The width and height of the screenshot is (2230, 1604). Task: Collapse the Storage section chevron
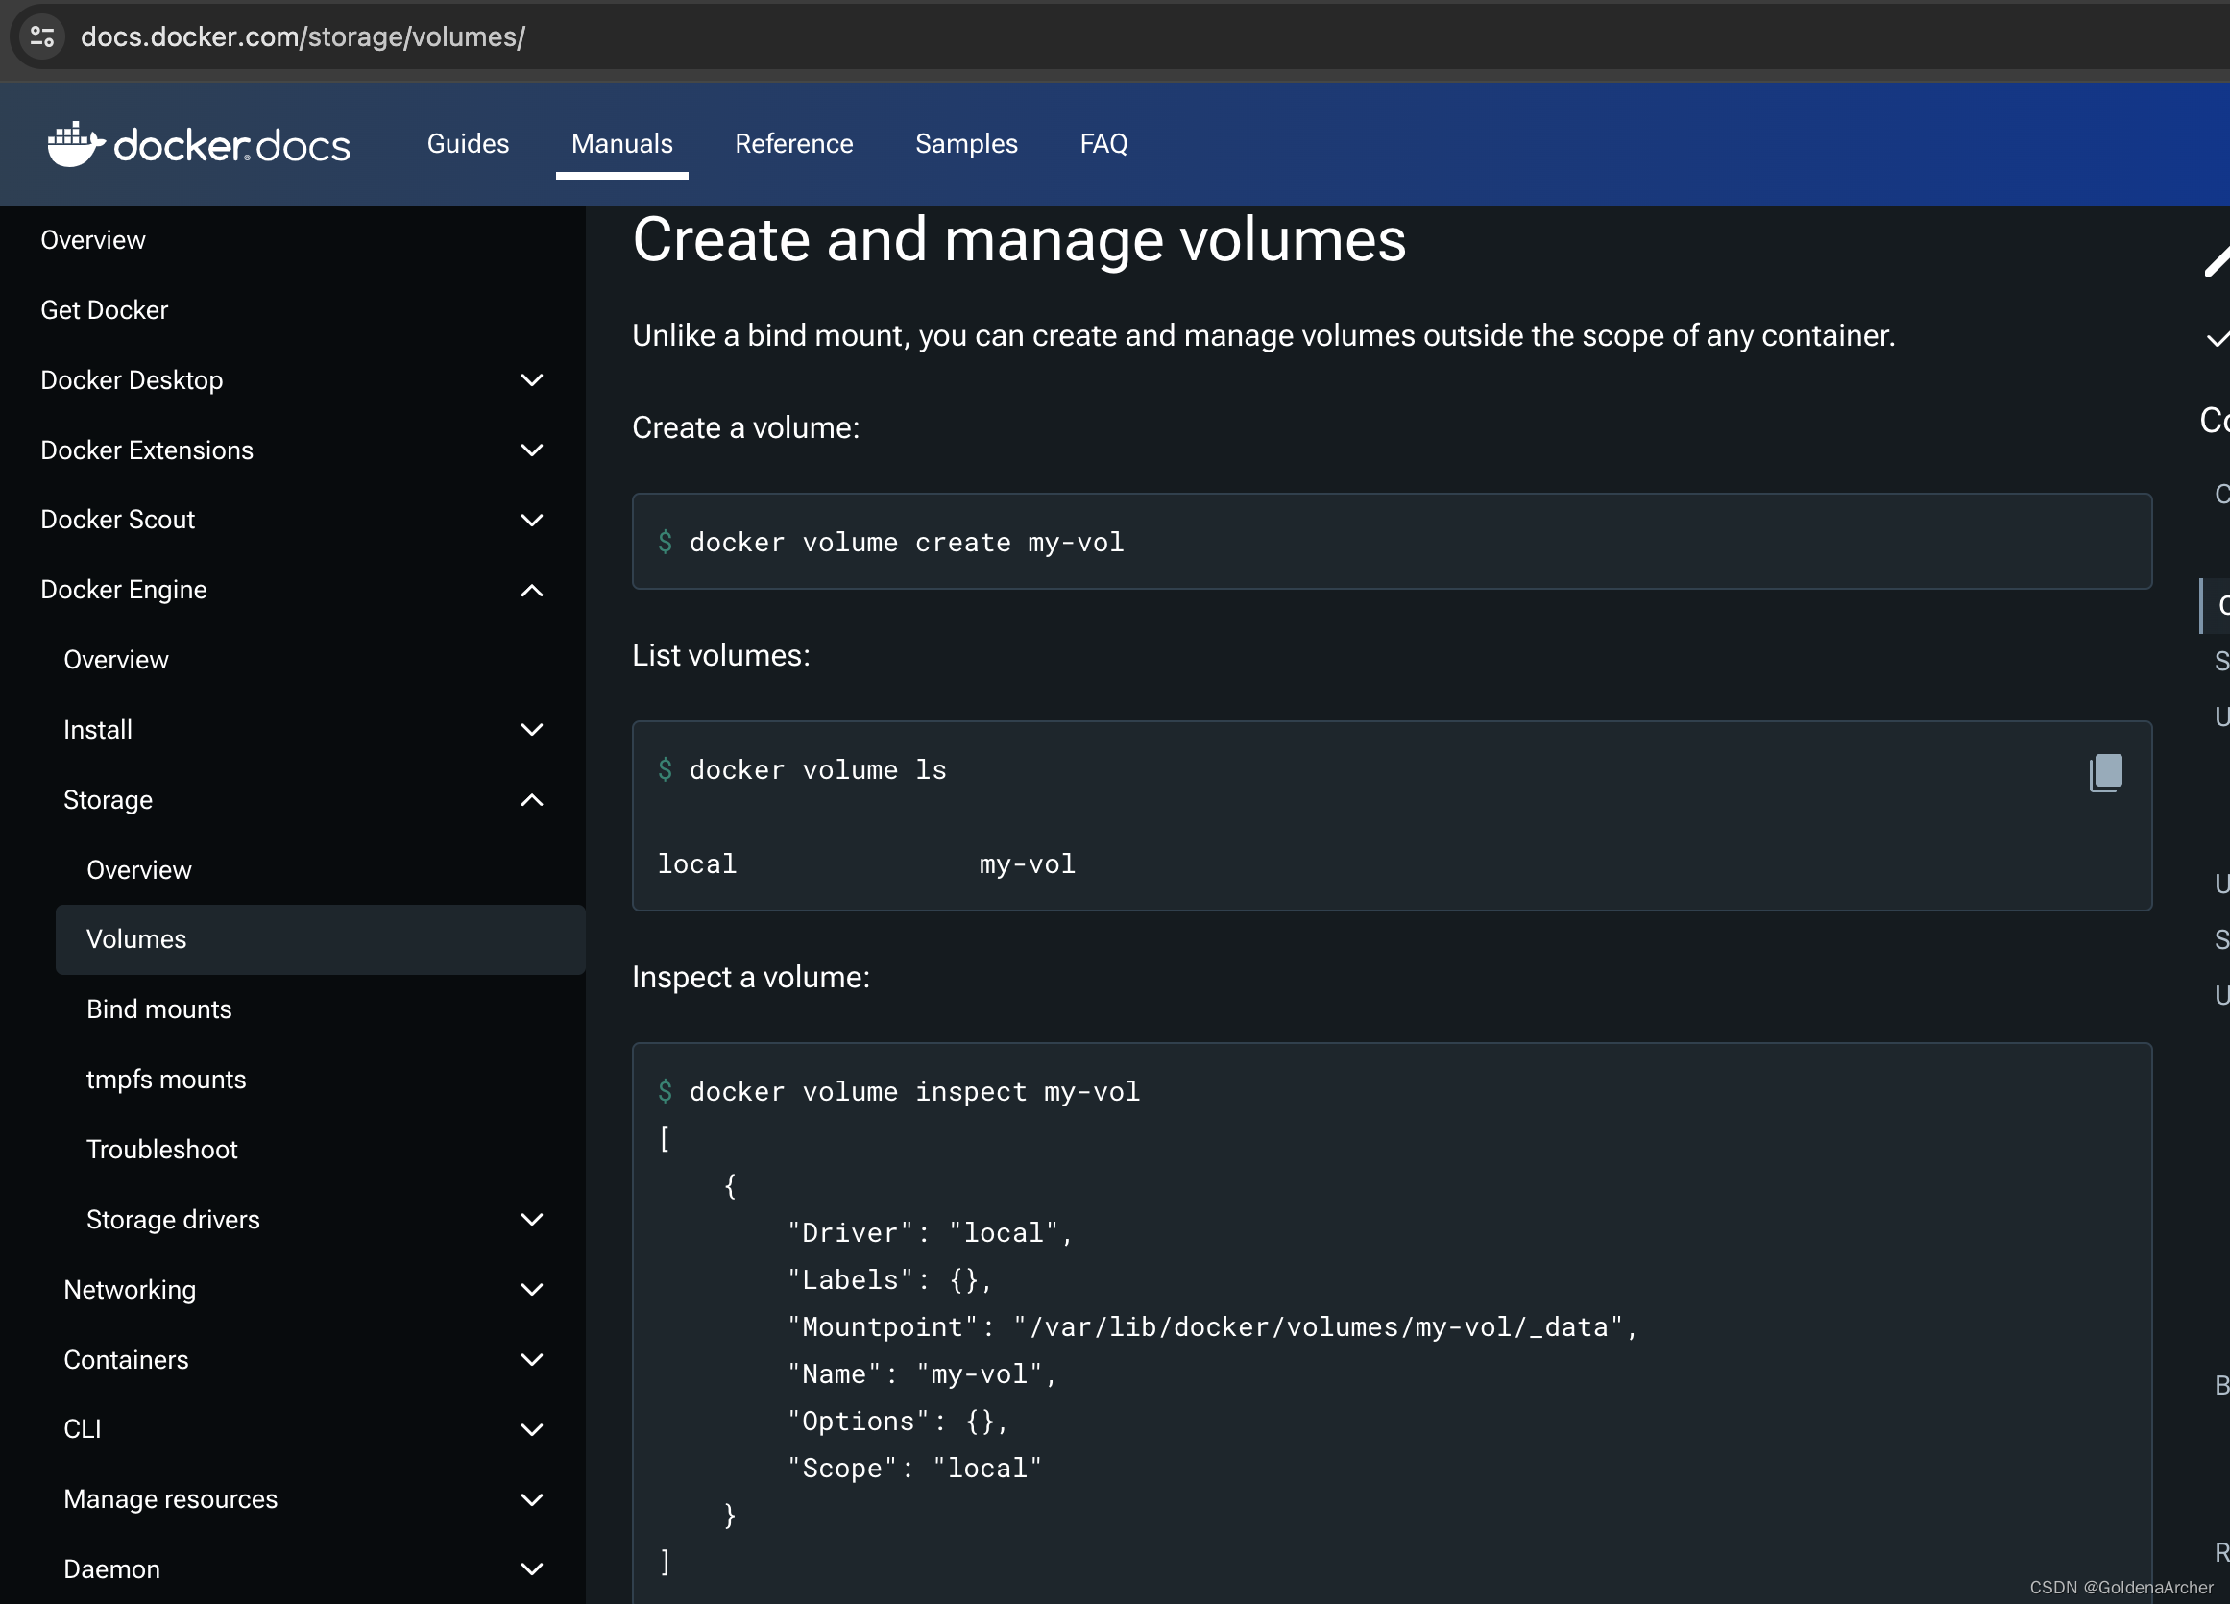point(532,799)
